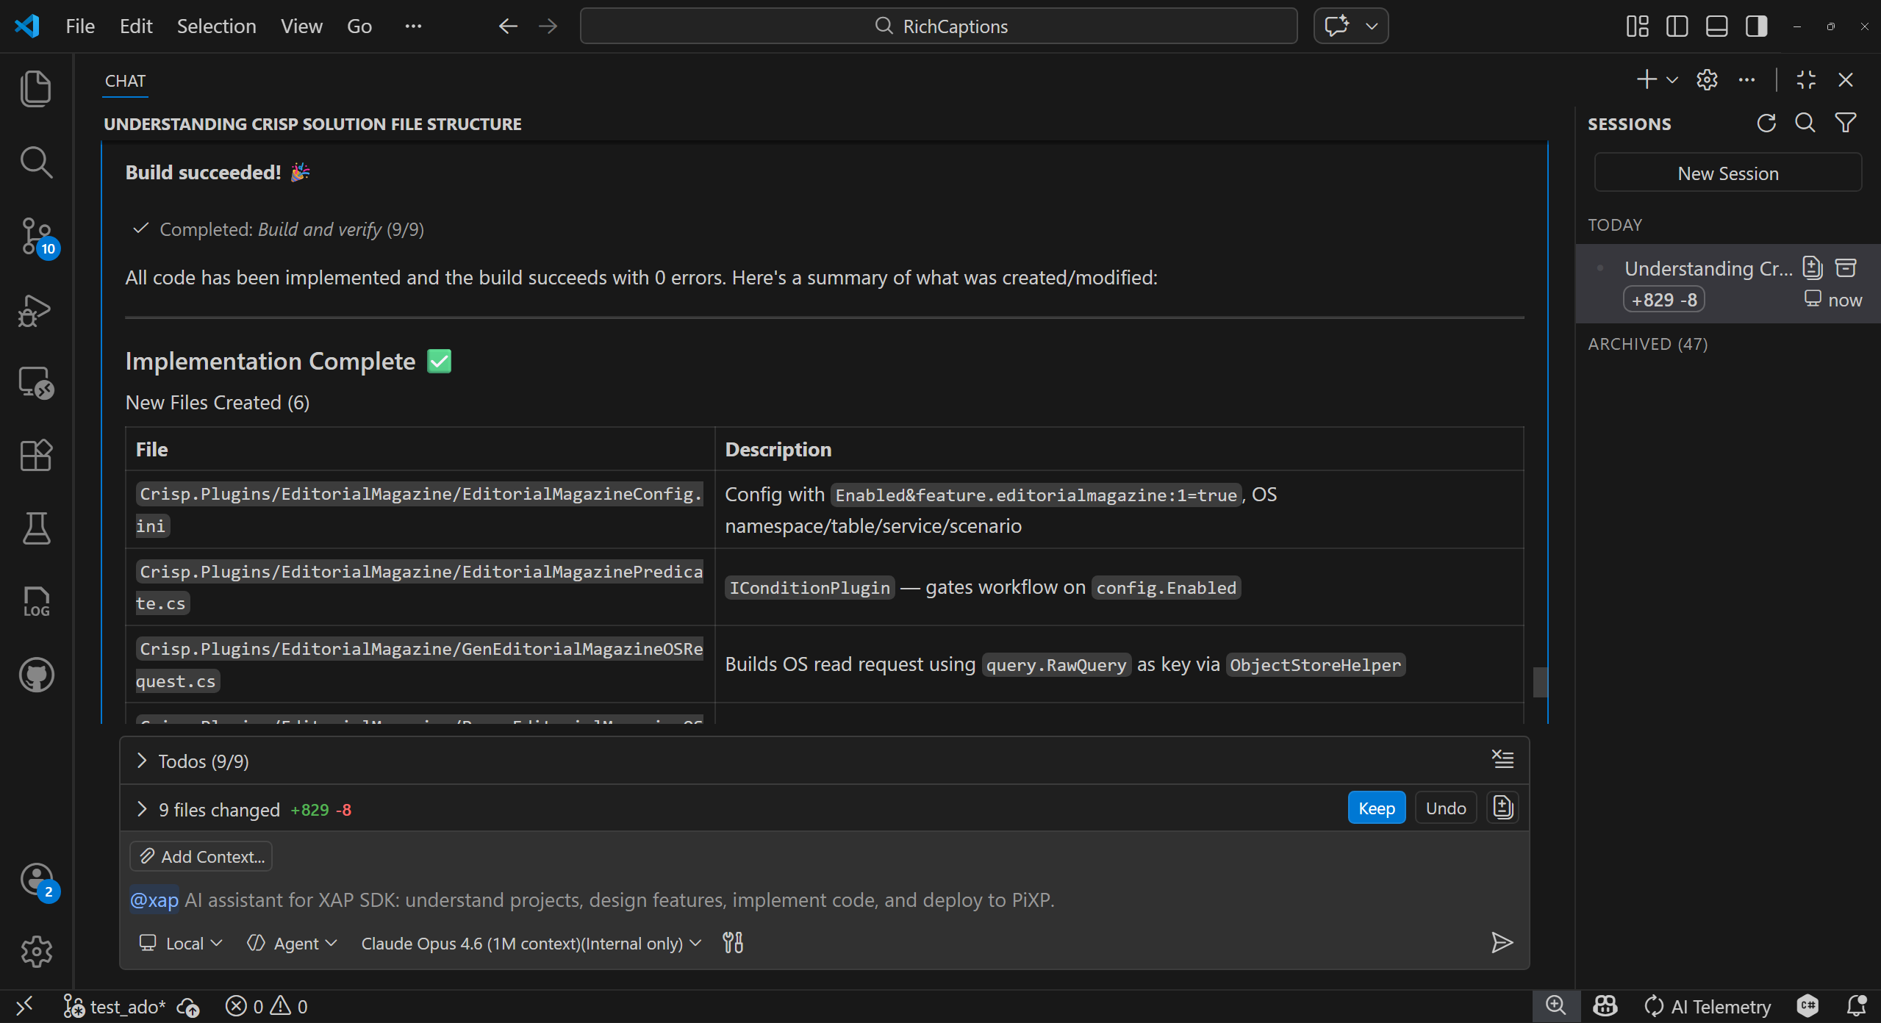This screenshot has width=1881, height=1023.
Task: Refresh the sessions list
Action: pyautogui.click(x=1766, y=123)
